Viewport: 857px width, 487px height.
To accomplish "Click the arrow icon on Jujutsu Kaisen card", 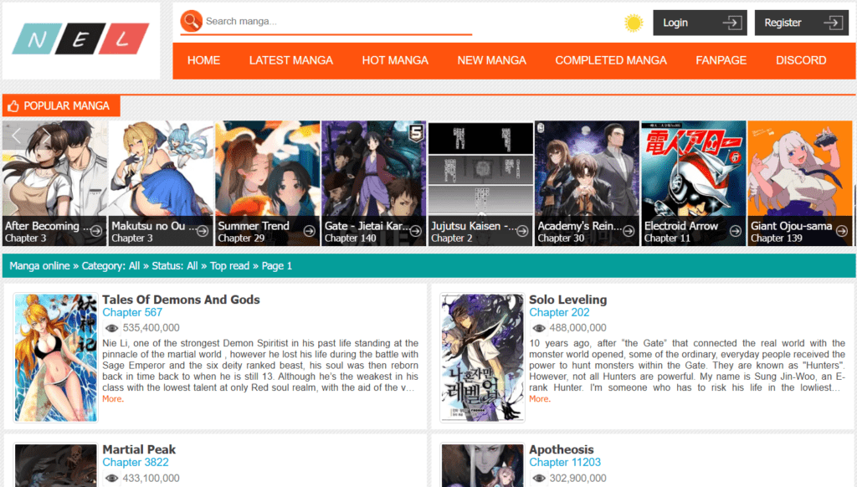I will (x=522, y=231).
